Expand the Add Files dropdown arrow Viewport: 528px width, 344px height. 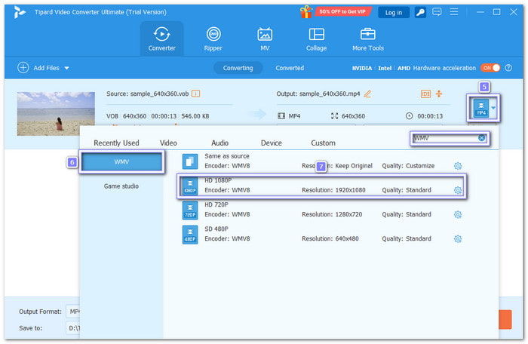(66, 68)
